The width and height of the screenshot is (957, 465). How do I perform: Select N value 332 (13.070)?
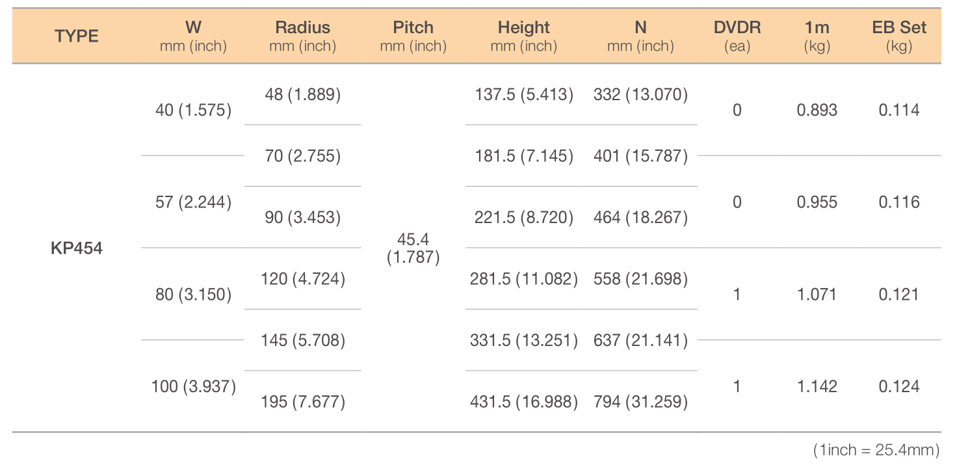(x=641, y=95)
